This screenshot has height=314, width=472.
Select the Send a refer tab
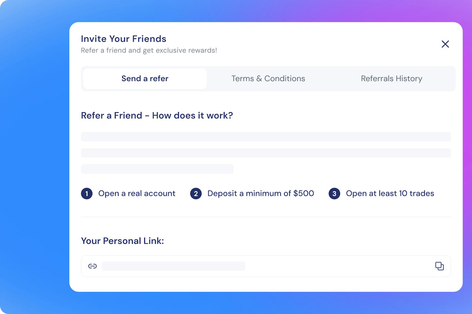[x=145, y=78]
